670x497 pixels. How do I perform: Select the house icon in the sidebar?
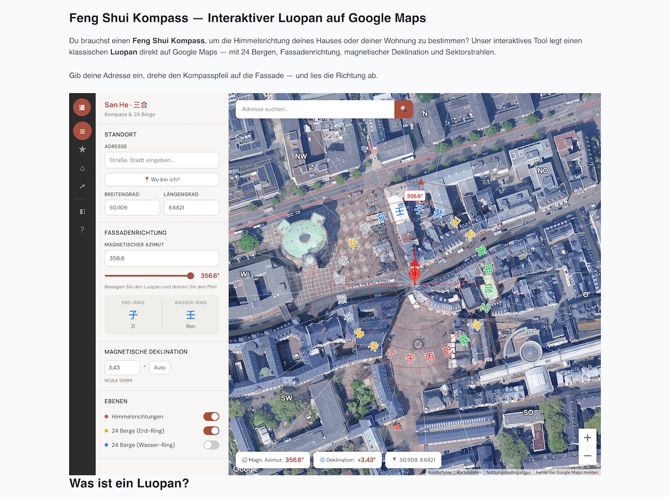(x=82, y=168)
